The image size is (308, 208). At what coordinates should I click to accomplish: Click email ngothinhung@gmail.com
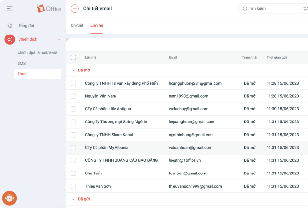click(x=191, y=135)
